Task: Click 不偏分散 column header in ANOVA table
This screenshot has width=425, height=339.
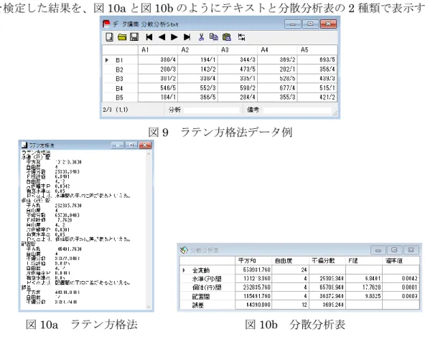Action: [327, 261]
